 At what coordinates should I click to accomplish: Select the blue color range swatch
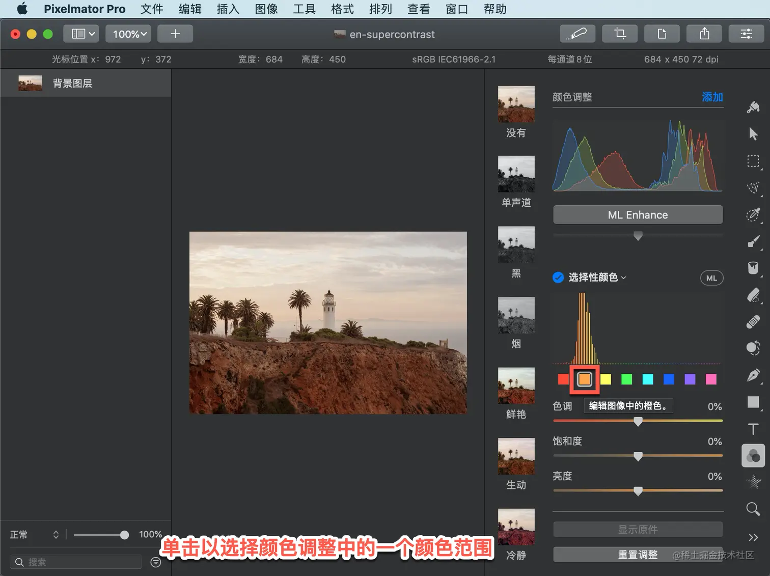[669, 379]
